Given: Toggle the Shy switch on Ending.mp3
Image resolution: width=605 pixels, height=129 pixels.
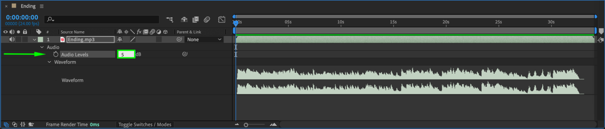Looking at the screenshot, I should click(x=120, y=39).
